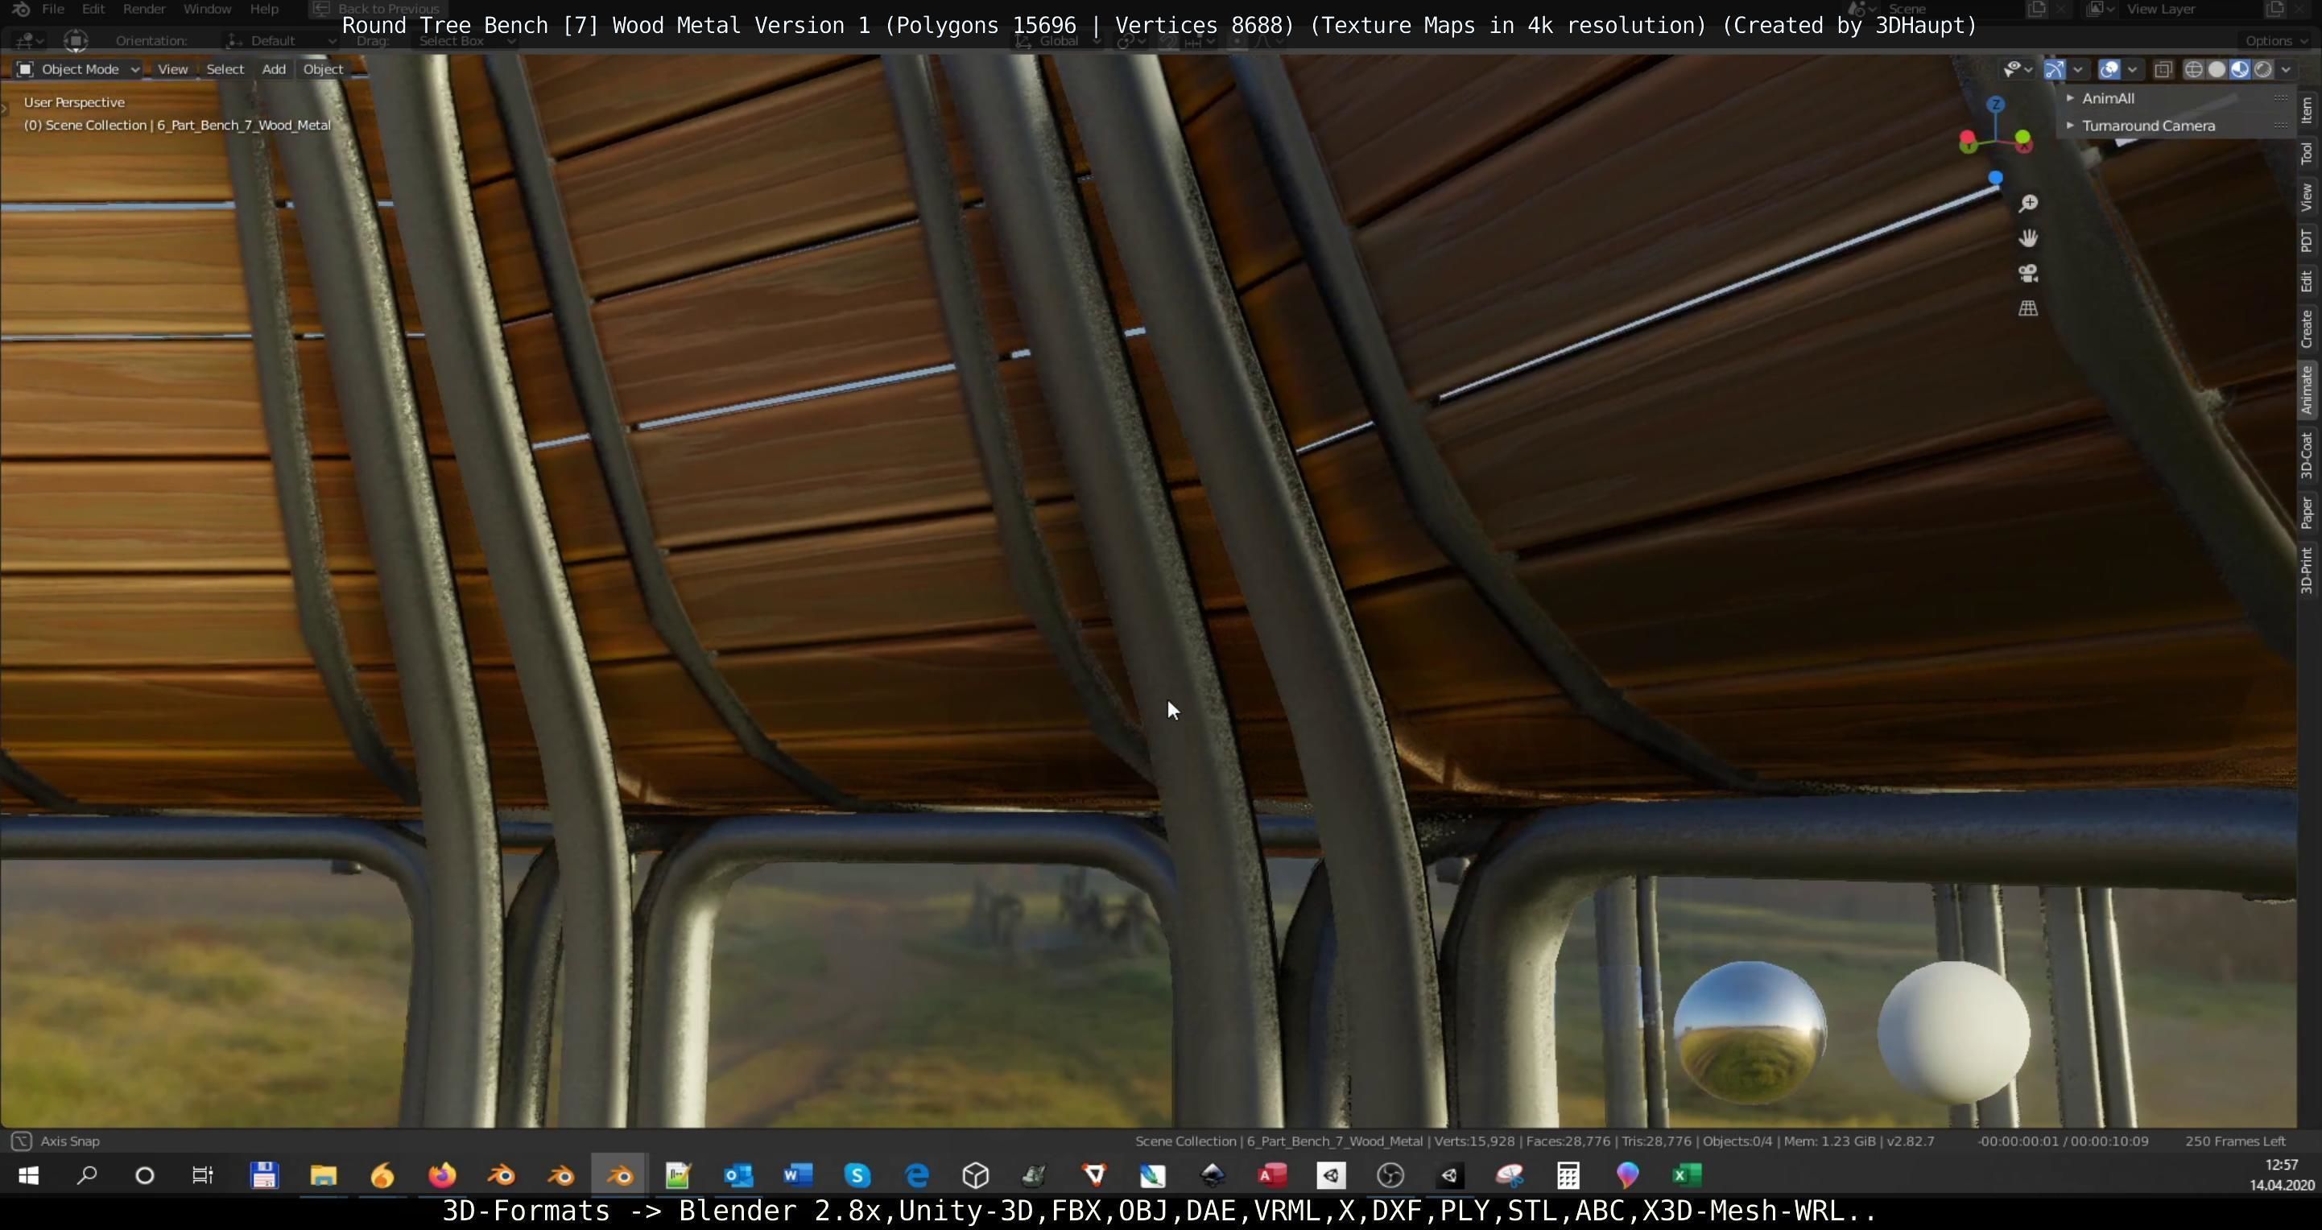The width and height of the screenshot is (2322, 1230).
Task: Open the viewport shading options dropdown
Action: click(x=2285, y=69)
